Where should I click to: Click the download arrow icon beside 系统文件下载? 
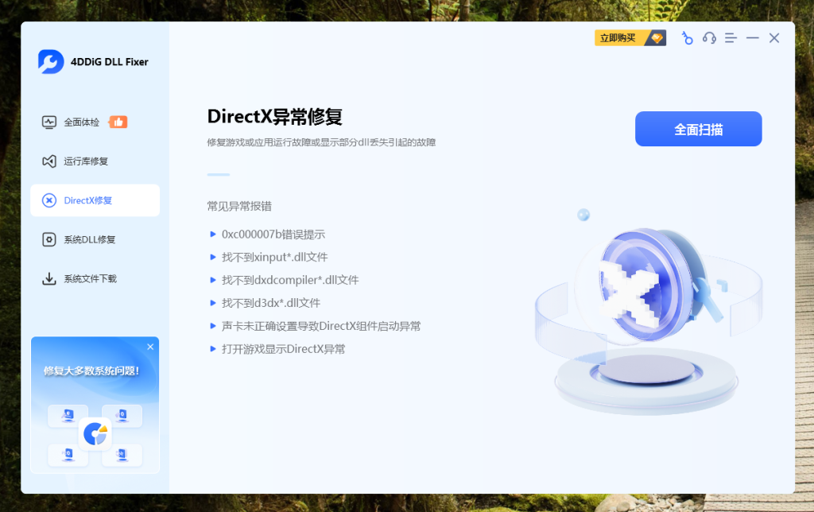click(48, 279)
